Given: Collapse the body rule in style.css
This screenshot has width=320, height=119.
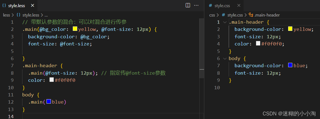Looking at the screenshot, I should 225,58.
